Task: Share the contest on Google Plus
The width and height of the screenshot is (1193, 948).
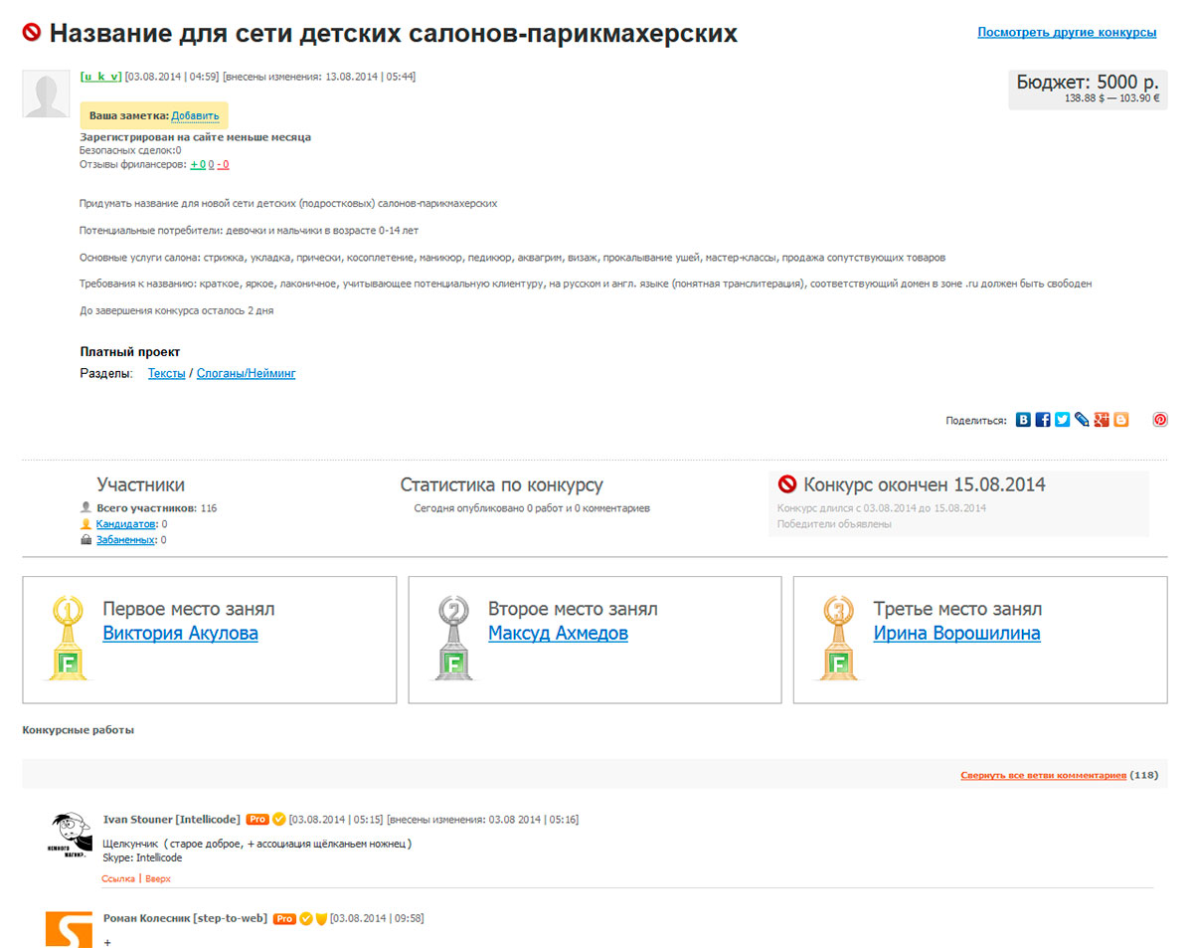Action: tap(1102, 420)
